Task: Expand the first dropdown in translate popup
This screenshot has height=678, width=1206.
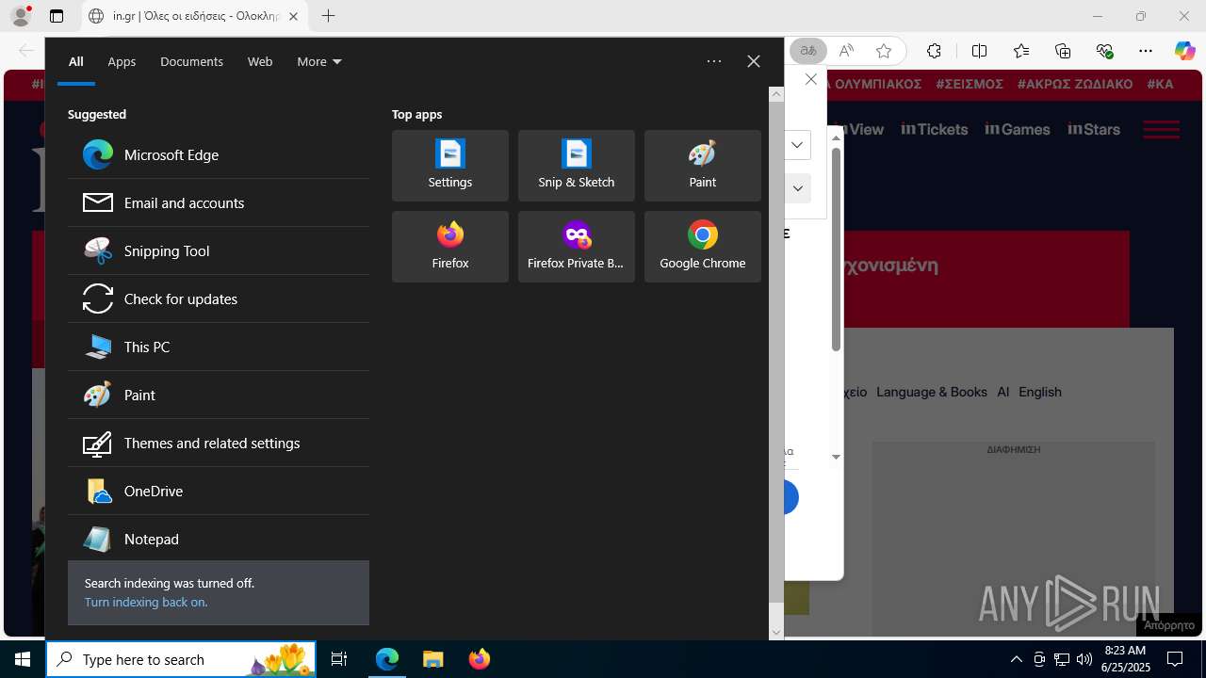Action: pos(797,145)
